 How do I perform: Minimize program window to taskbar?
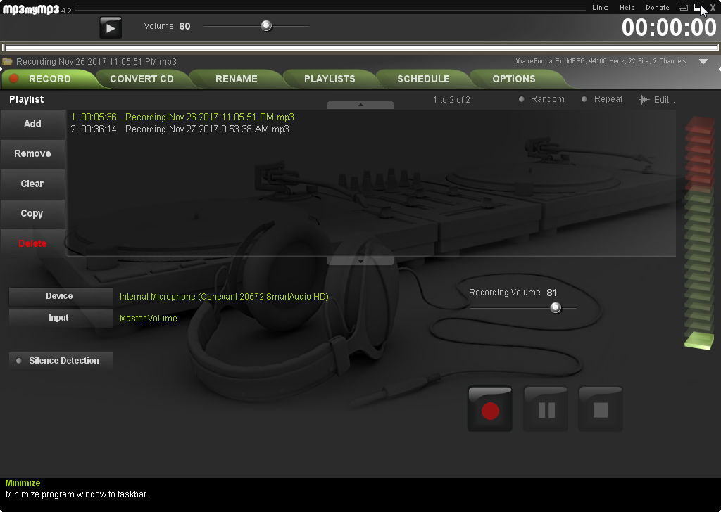point(698,7)
